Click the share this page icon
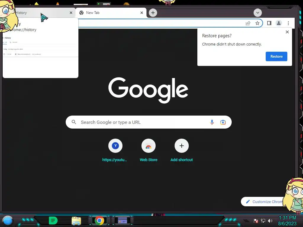Screen dimensions: 303x227 coord(248,23)
